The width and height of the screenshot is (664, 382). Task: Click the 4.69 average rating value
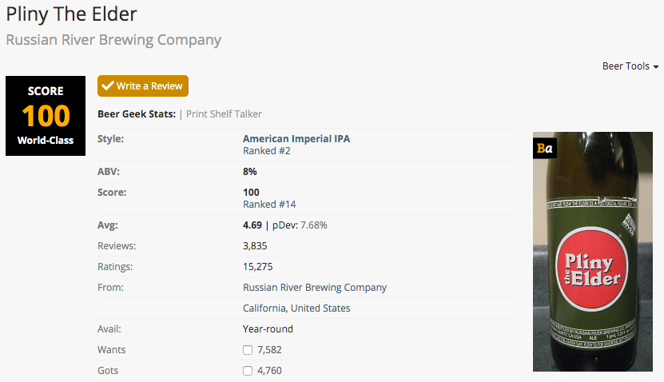click(x=252, y=225)
